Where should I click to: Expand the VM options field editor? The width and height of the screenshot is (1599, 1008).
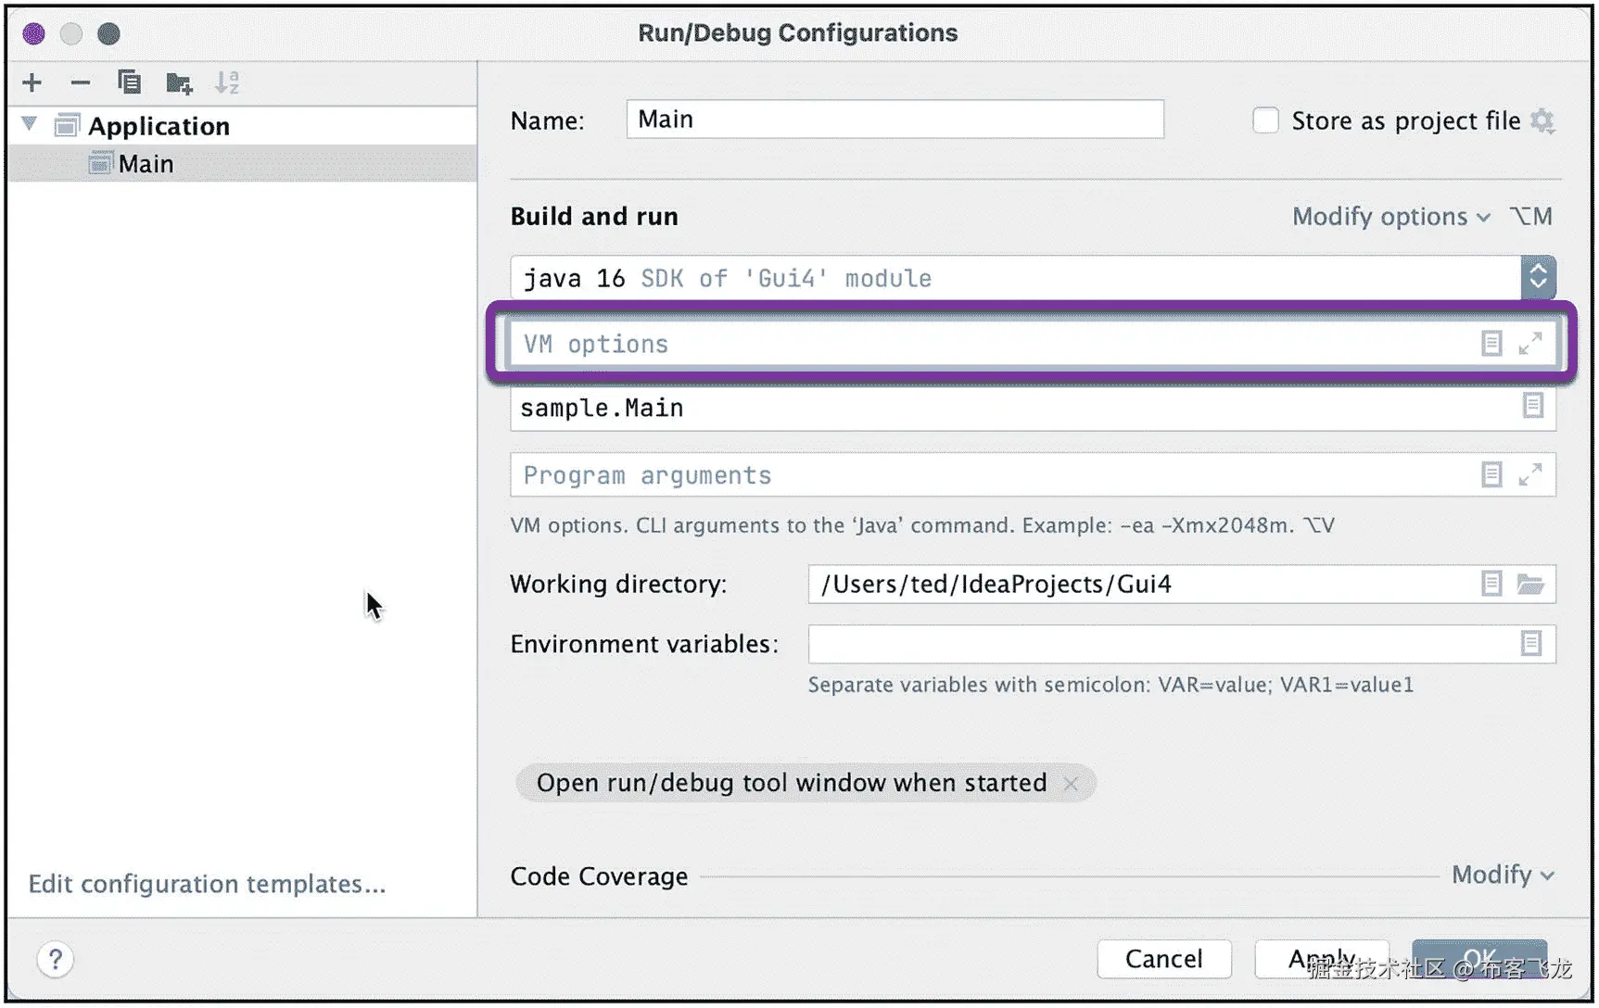pos(1530,344)
